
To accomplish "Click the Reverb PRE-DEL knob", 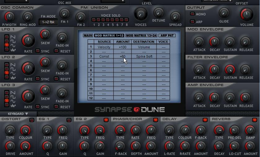I will tap(235, 130).
